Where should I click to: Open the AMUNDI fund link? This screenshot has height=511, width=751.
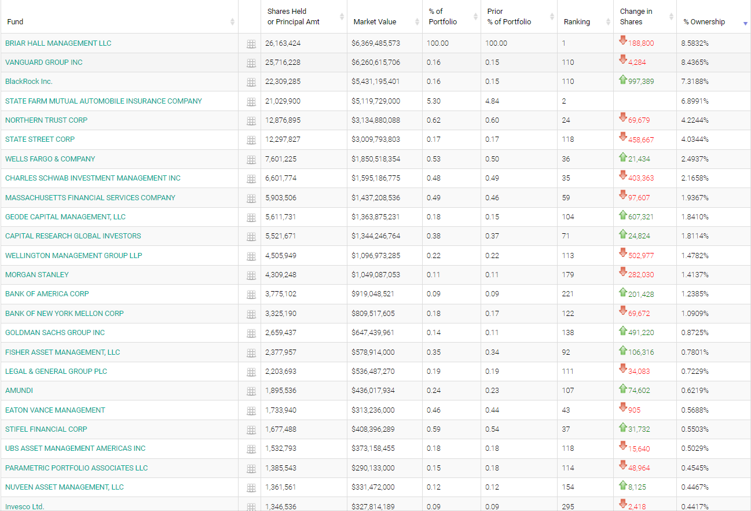(x=19, y=391)
